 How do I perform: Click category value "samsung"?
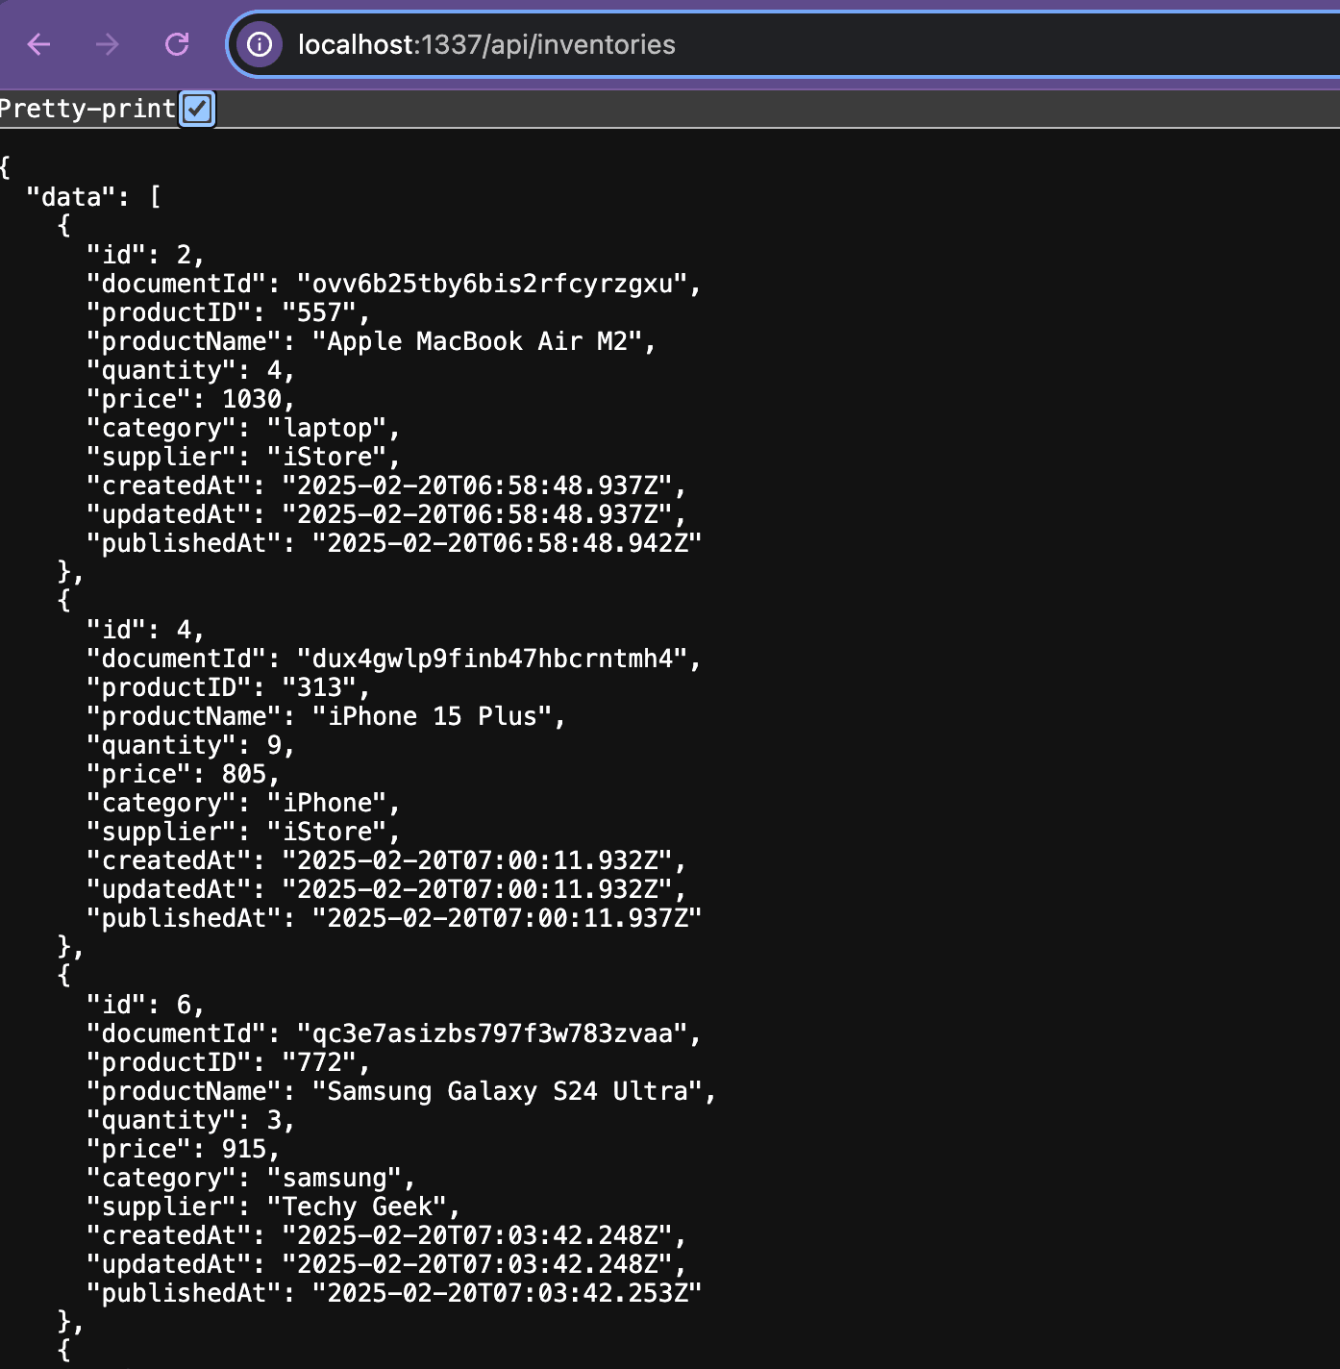[335, 1178]
